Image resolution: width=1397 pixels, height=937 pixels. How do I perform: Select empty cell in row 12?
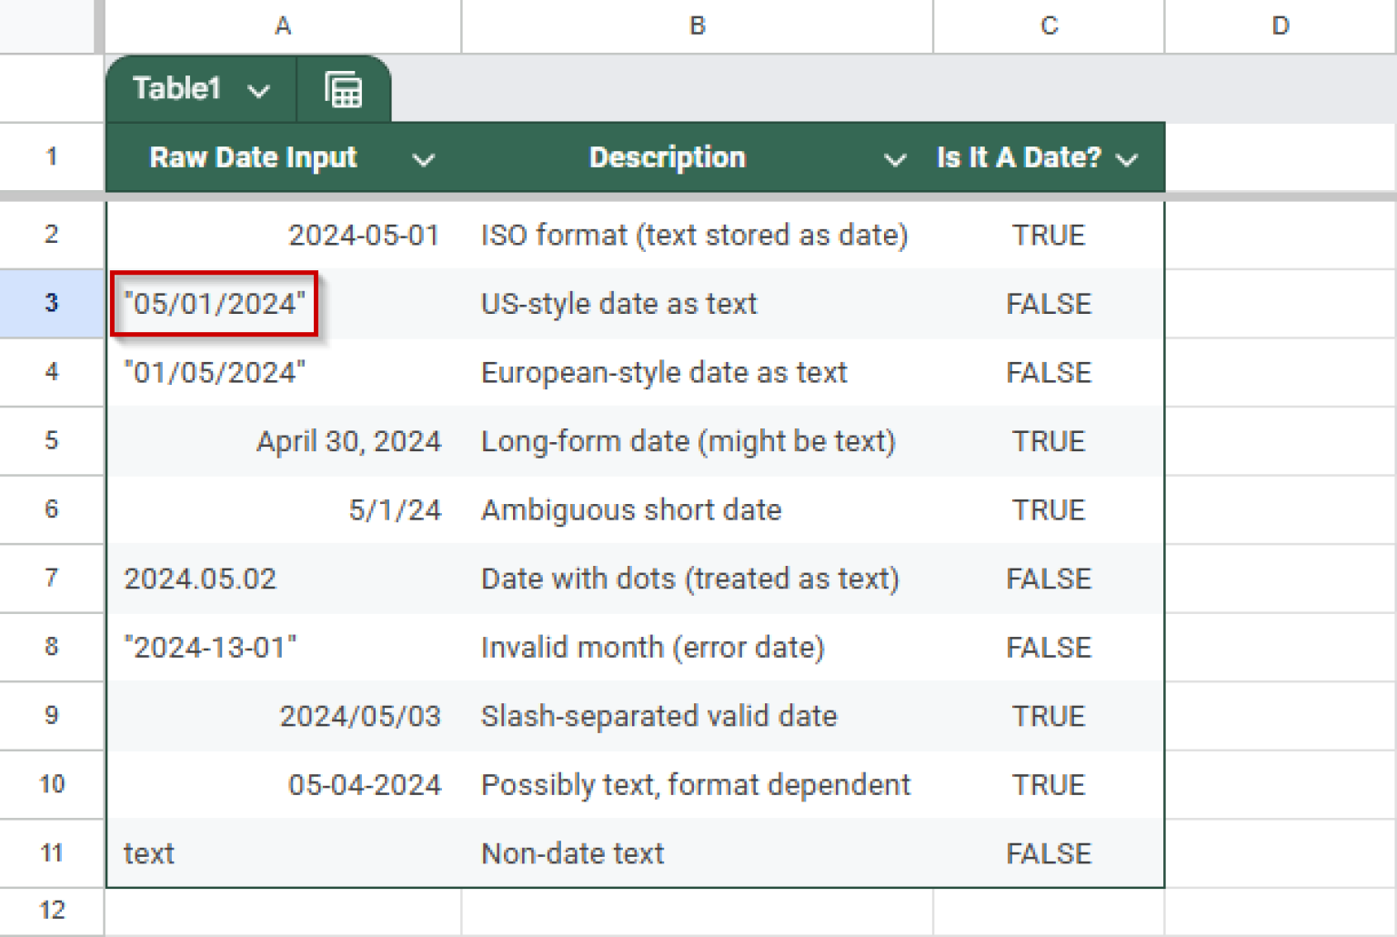(x=283, y=910)
